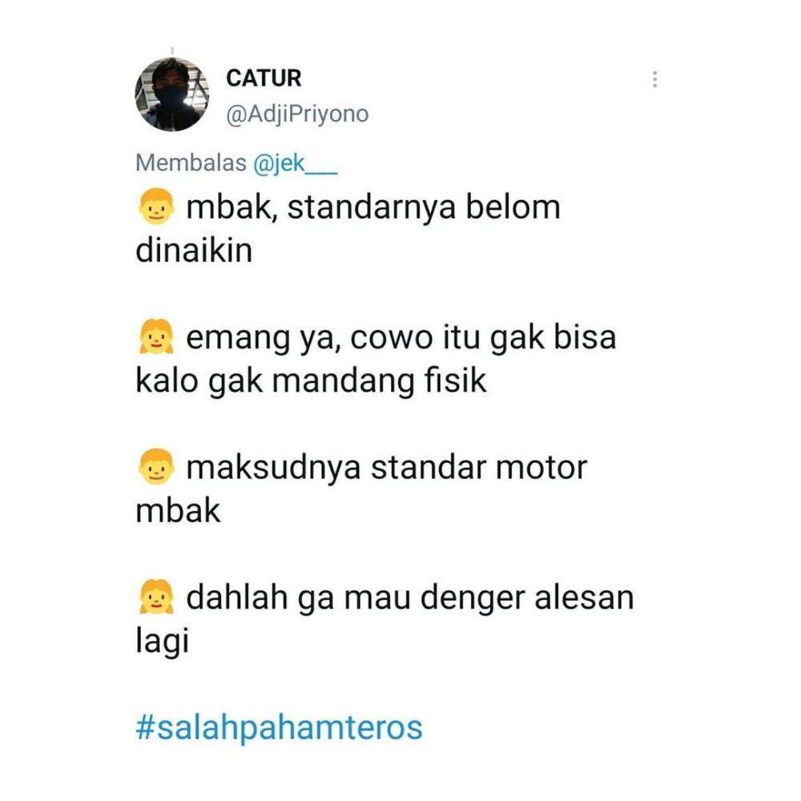Screen dimensions: 801x801
Task: Click the word 'motor' in the tweet
Action: (541, 468)
